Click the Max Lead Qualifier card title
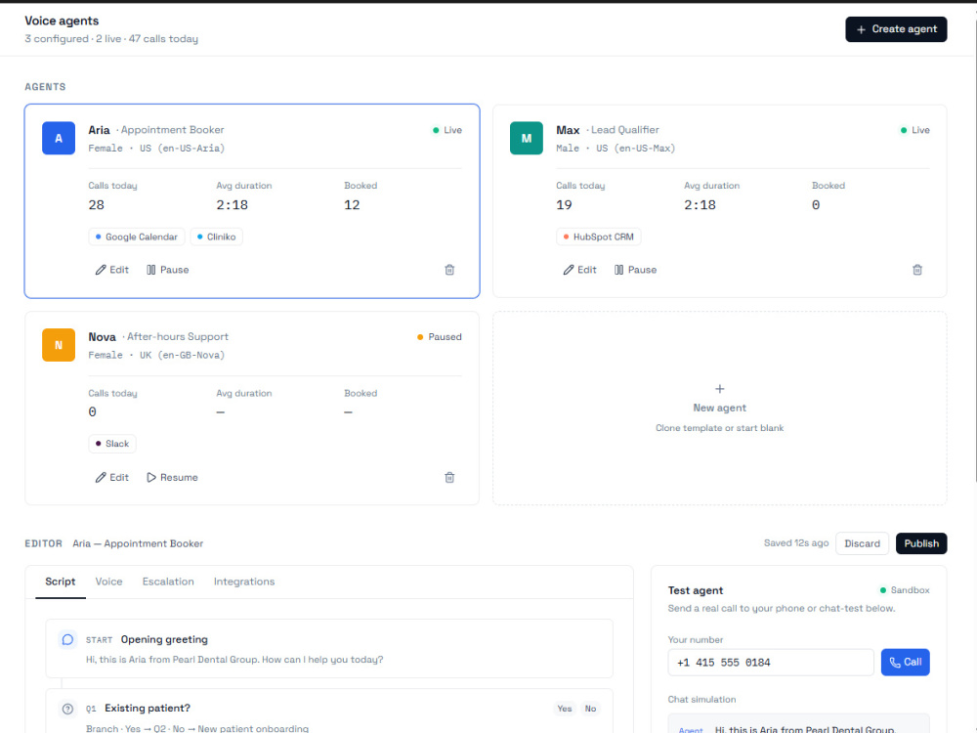 [x=608, y=130]
